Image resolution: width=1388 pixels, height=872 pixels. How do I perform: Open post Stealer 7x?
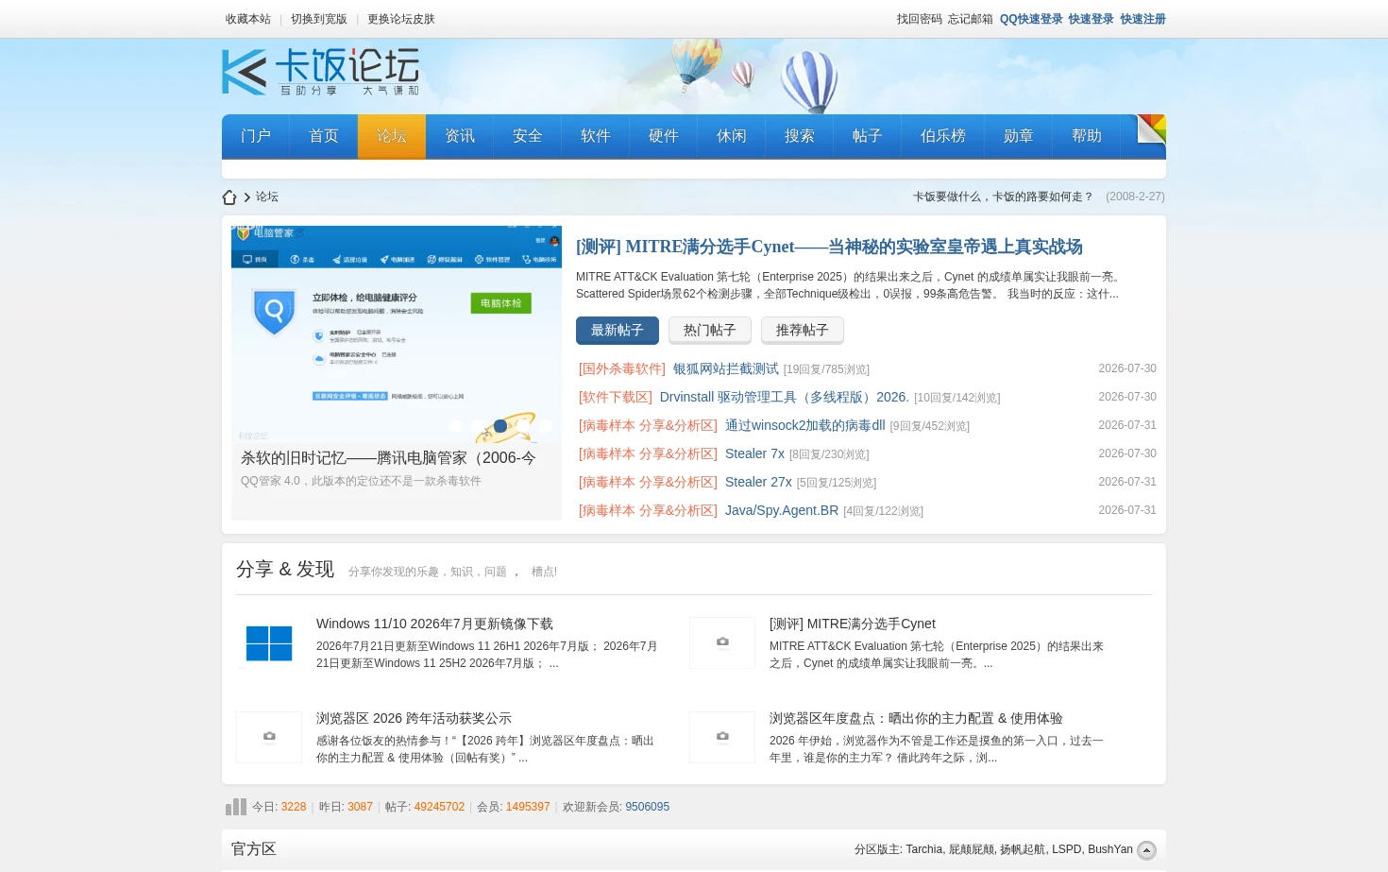pyautogui.click(x=754, y=453)
